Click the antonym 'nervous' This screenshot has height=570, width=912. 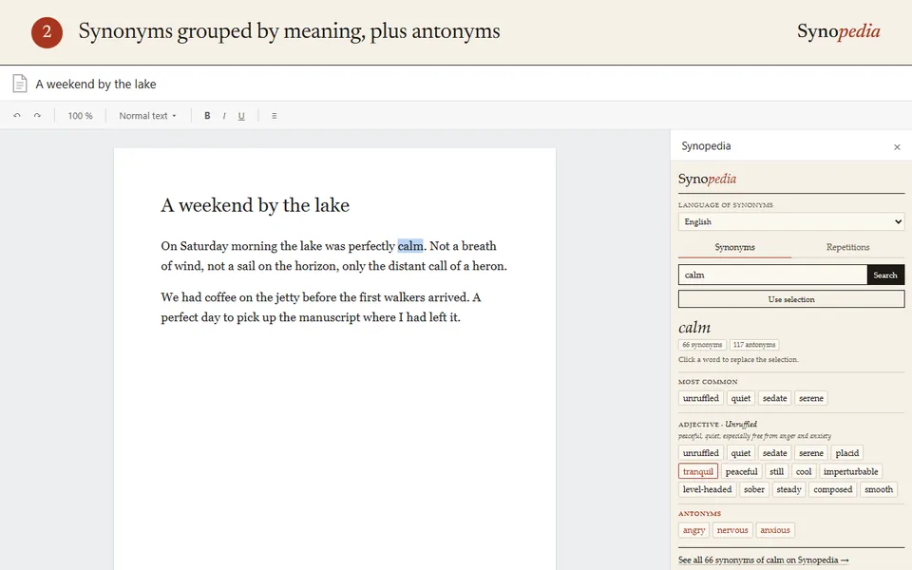coord(732,530)
